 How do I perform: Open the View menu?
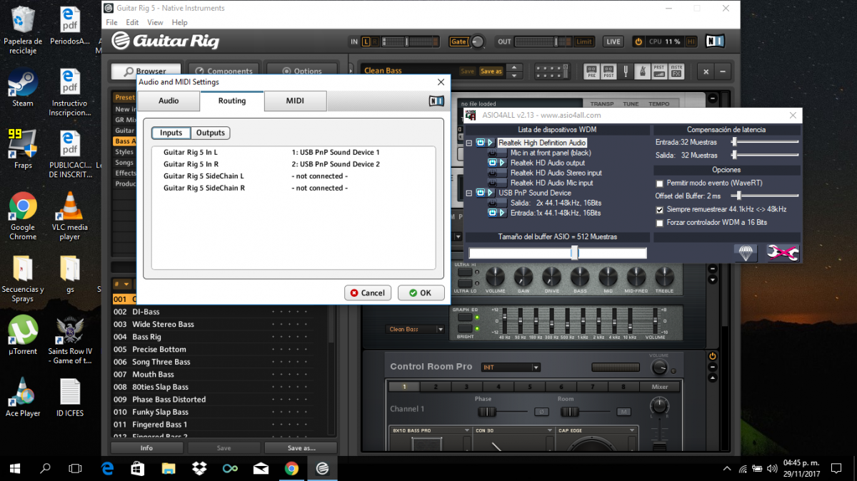tap(155, 23)
